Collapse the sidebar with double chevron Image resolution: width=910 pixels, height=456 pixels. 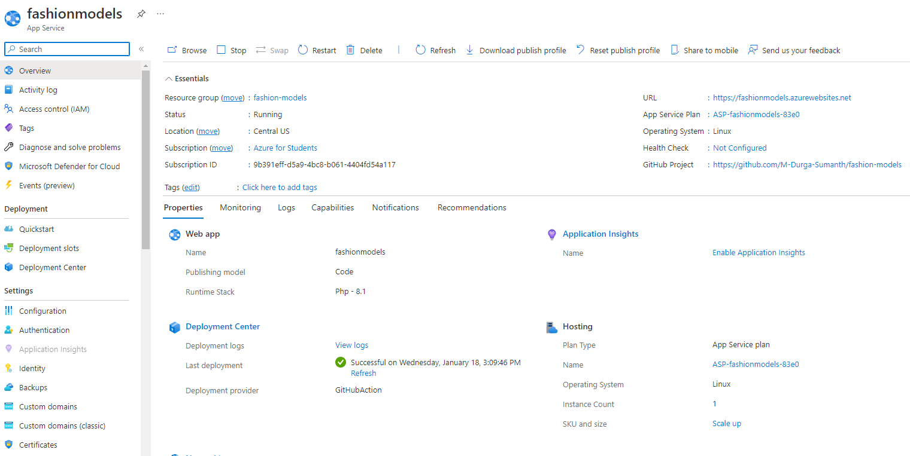[141, 49]
